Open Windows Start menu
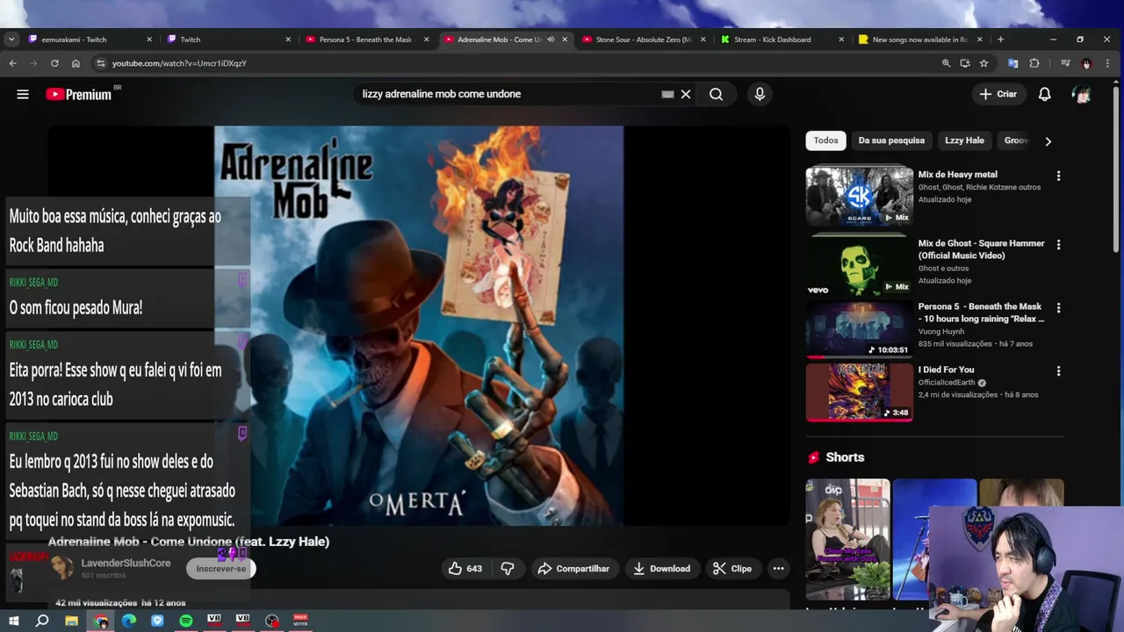 [x=13, y=621]
